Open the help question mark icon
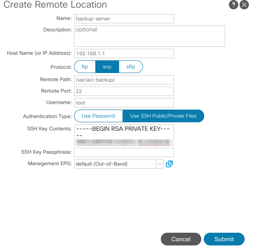 click(x=234, y=5)
